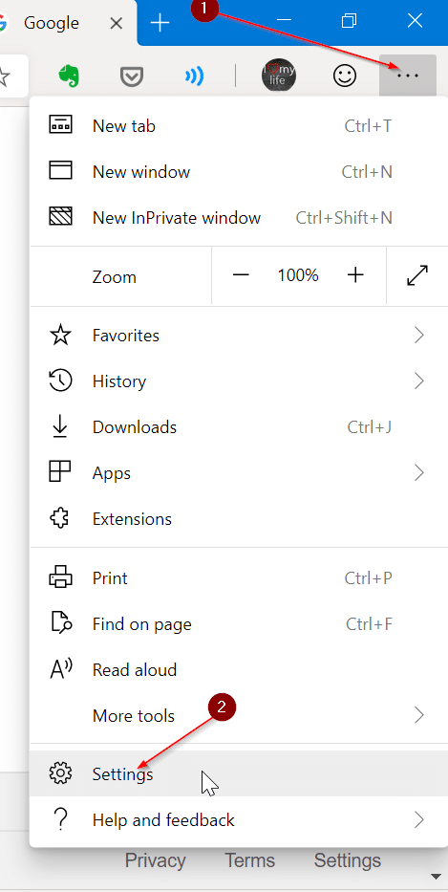Click the Zoom label
The height and width of the screenshot is (892, 448).
(x=115, y=277)
